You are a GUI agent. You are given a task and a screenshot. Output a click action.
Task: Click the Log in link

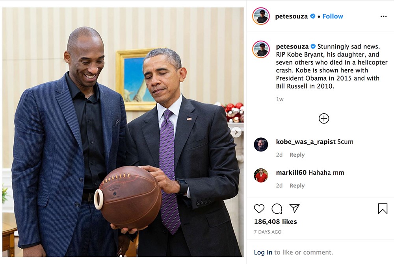(x=263, y=252)
